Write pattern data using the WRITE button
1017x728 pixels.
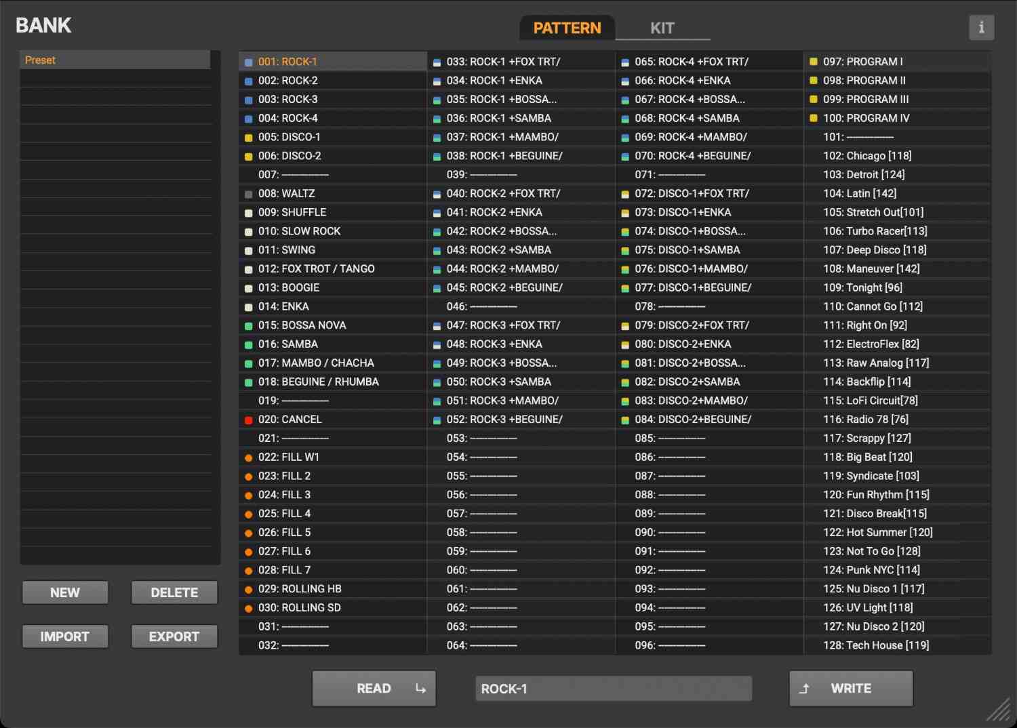coord(851,688)
